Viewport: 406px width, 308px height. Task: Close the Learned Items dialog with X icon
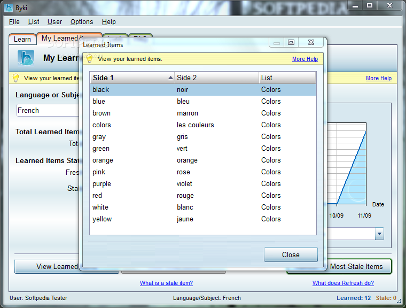[311, 42]
